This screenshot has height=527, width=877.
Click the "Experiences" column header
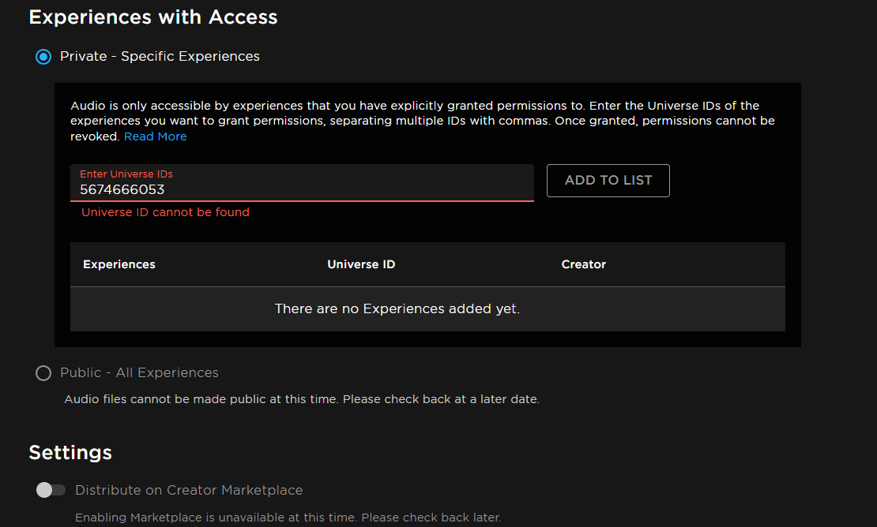click(119, 264)
